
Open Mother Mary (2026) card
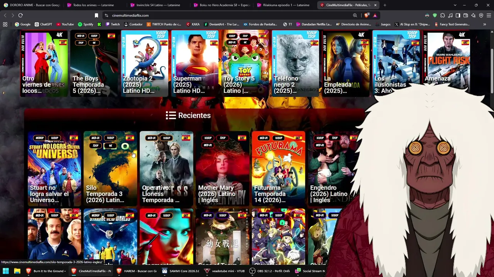pyautogui.click(x=222, y=169)
